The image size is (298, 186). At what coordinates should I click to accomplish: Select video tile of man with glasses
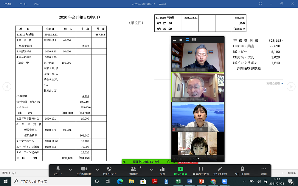tap(198, 87)
